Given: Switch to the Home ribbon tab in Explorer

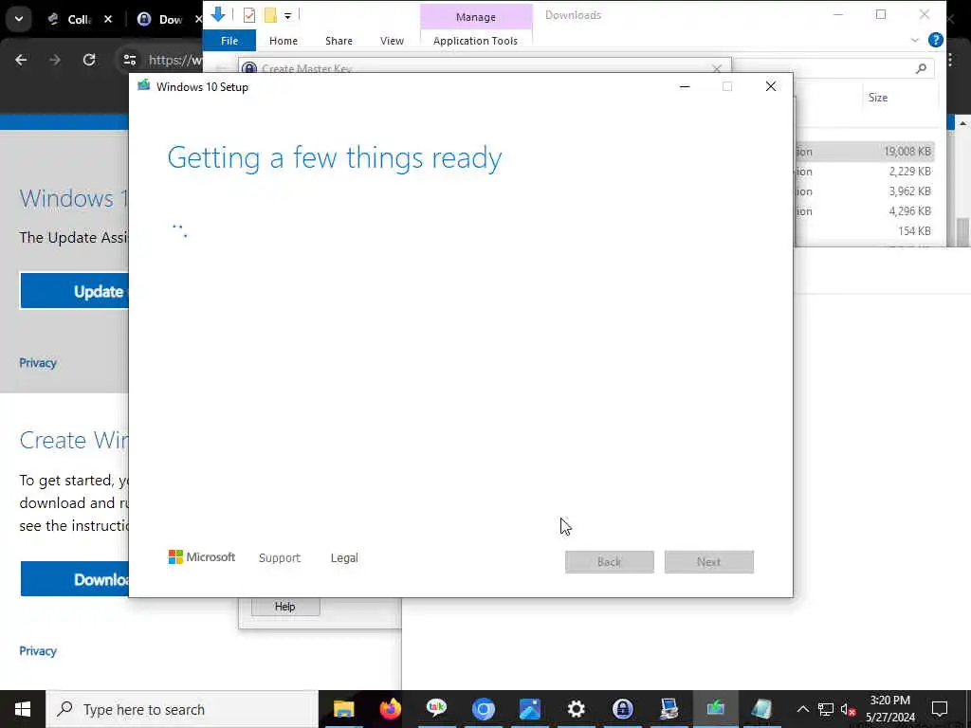Looking at the screenshot, I should tap(283, 41).
